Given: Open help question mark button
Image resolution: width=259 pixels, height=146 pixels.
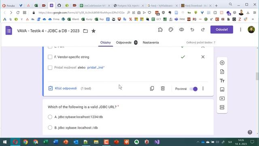Looking at the screenshot, I should coord(250,132).
